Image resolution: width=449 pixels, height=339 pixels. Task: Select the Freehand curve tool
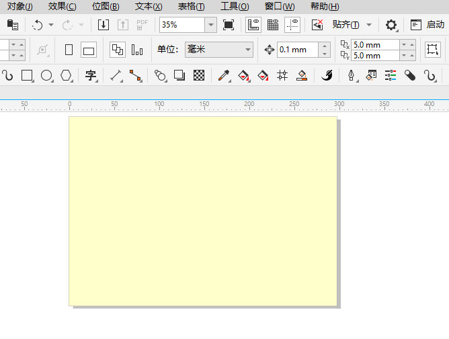pos(8,76)
